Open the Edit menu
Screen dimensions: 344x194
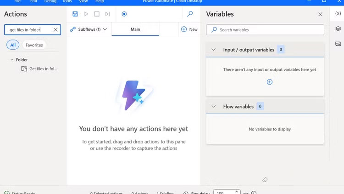pos(33,1)
